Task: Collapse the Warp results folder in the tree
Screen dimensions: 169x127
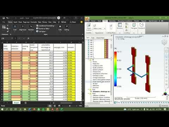Action: point(89,93)
